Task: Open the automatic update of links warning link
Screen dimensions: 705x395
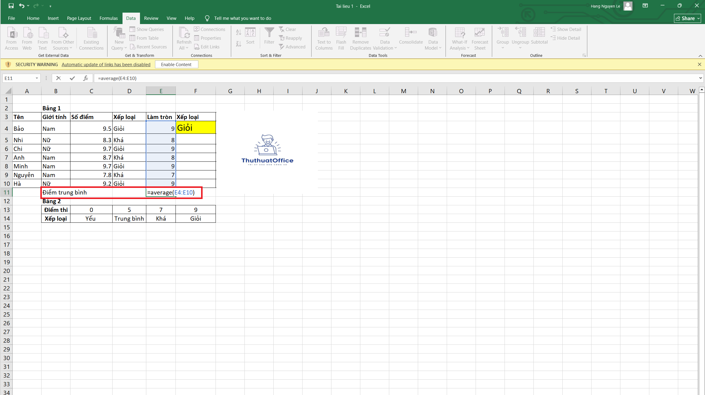Action: click(x=106, y=64)
